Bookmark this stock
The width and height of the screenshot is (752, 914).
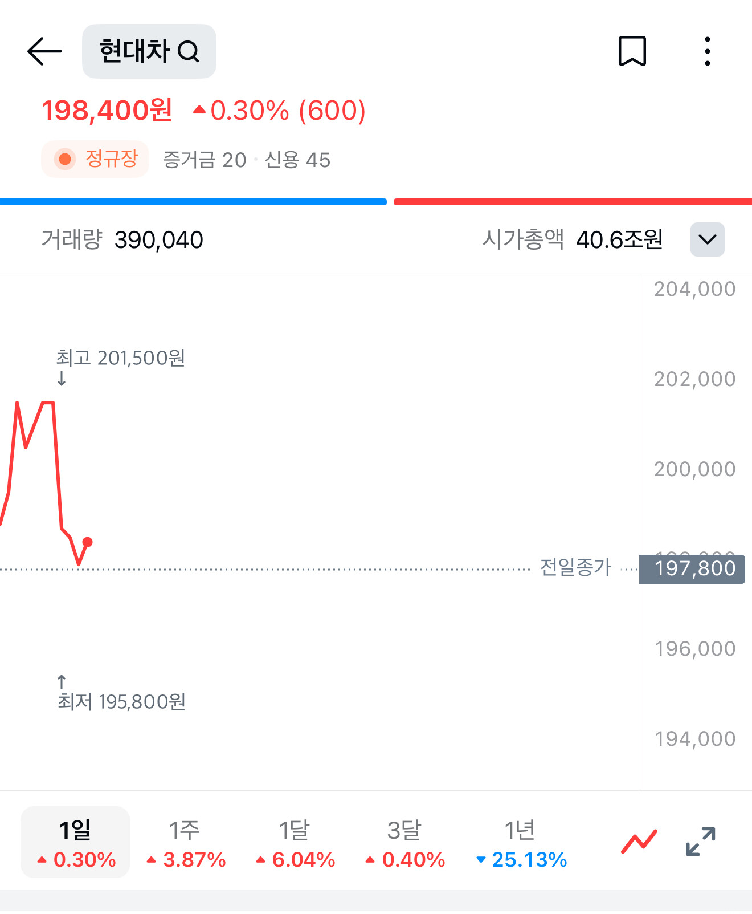[632, 51]
